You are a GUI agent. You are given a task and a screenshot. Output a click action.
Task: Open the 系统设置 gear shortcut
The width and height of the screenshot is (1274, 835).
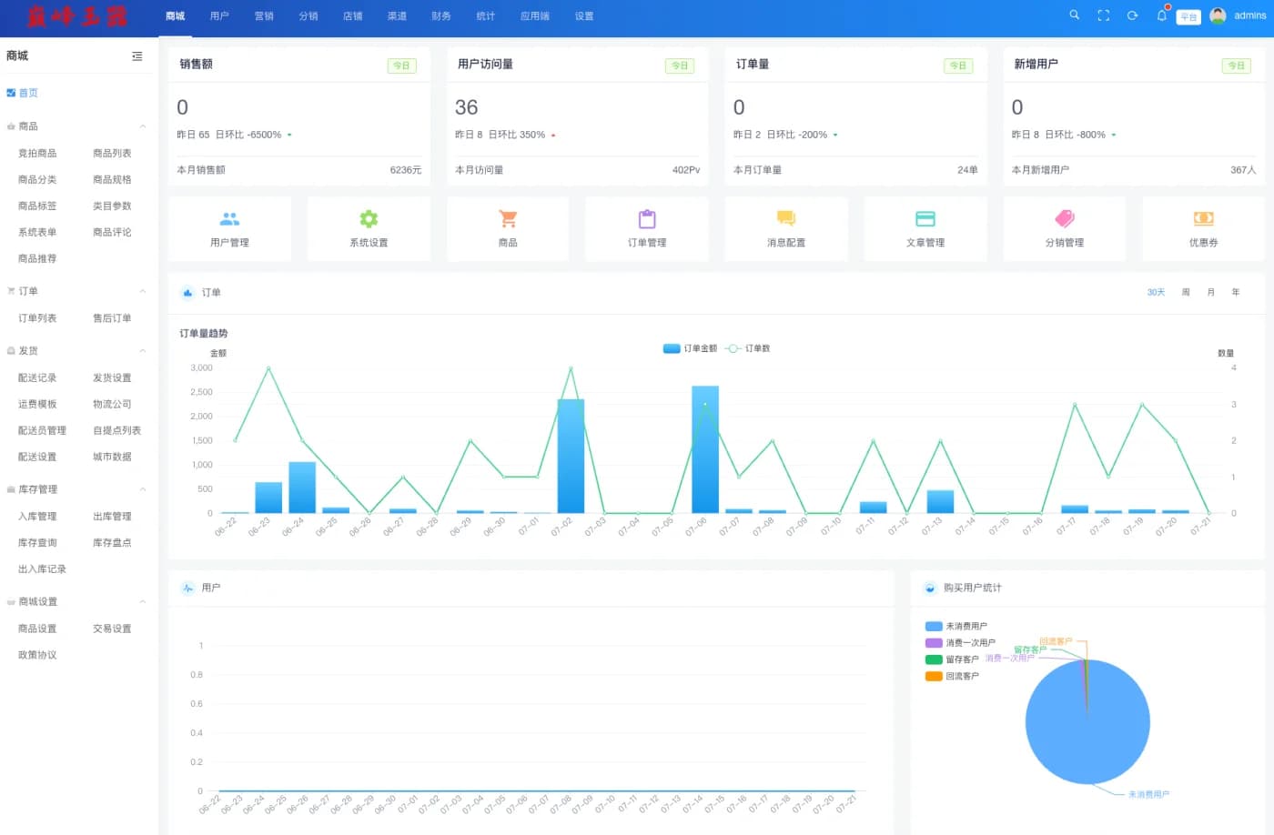tap(369, 219)
